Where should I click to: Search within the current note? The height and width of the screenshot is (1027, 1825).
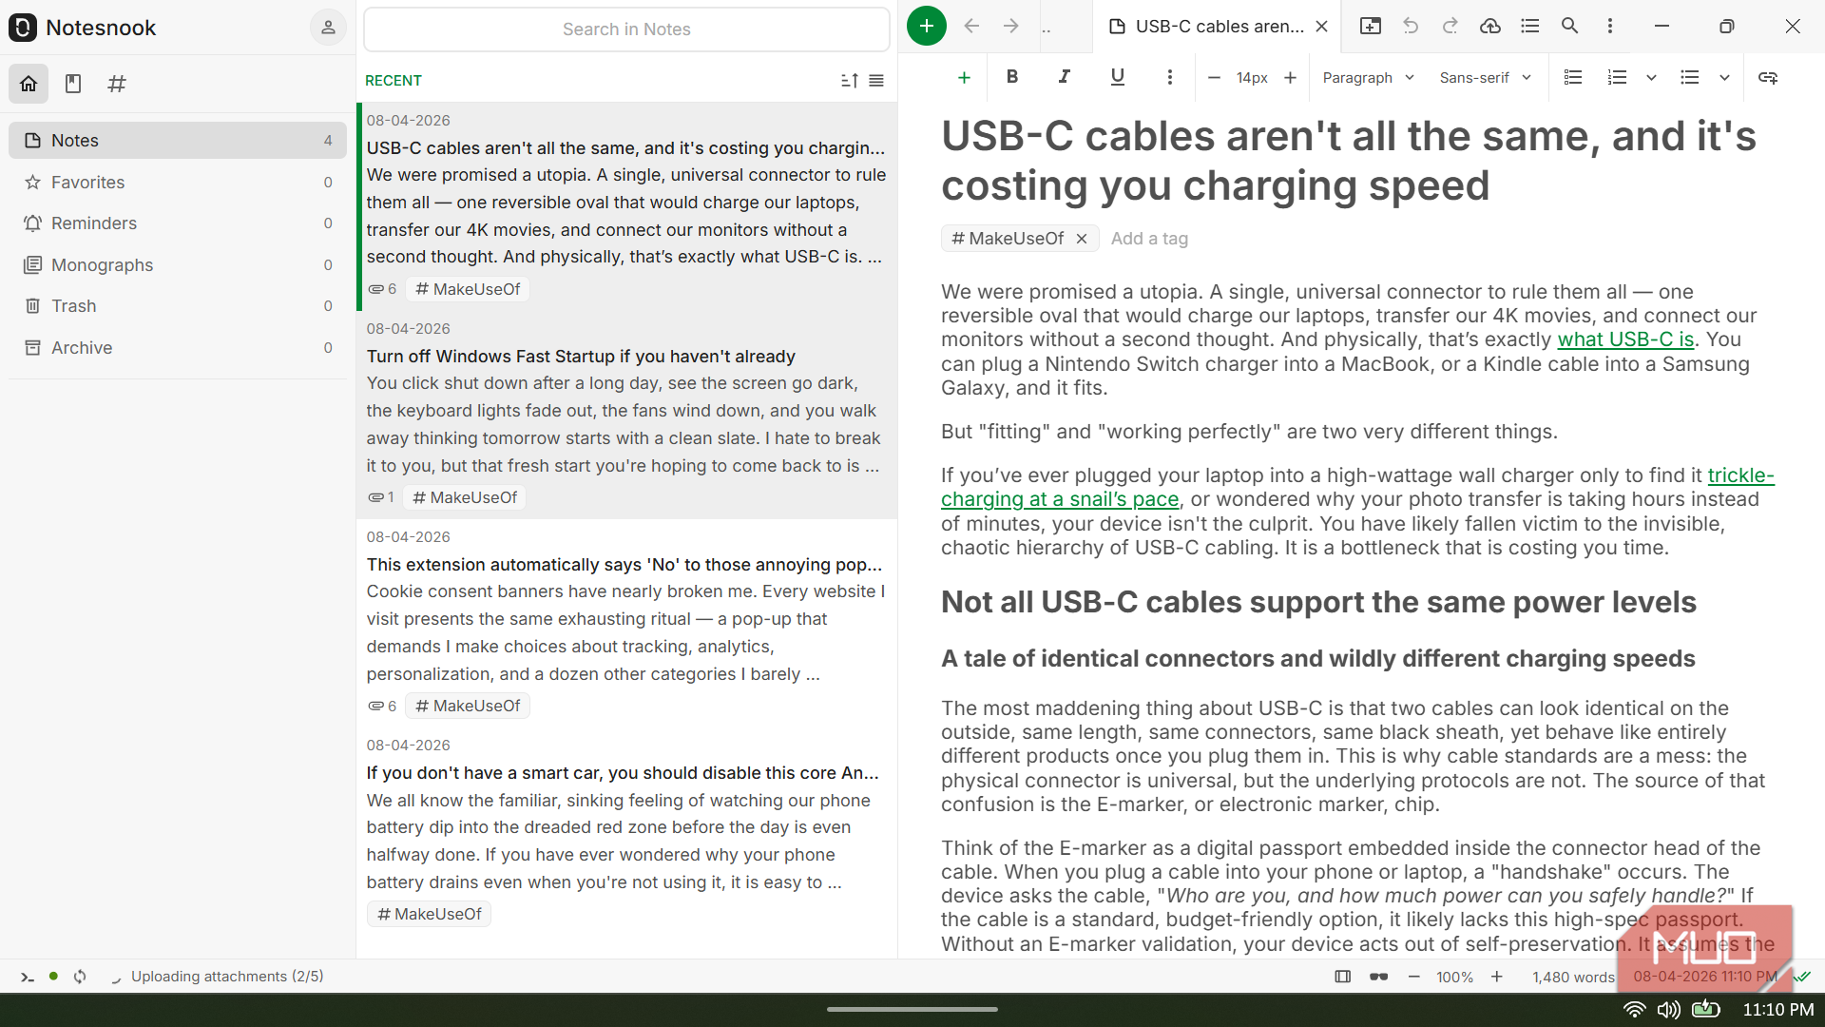coord(1570,27)
